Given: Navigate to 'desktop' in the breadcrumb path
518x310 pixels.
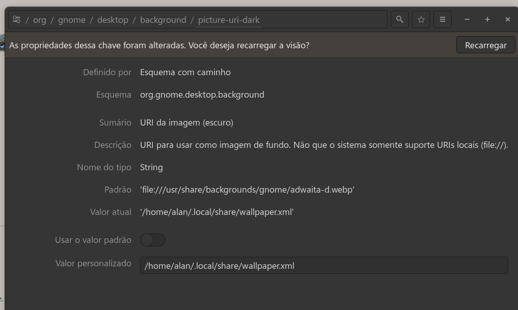Looking at the screenshot, I should [113, 19].
